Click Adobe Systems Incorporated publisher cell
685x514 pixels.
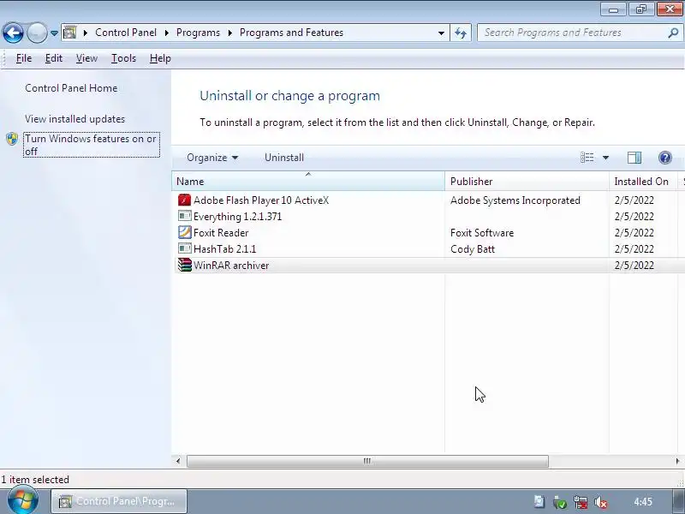click(x=515, y=200)
